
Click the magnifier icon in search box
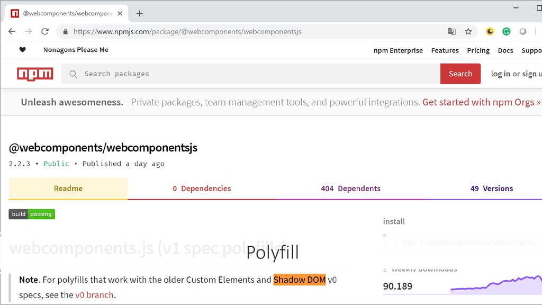coord(73,74)
